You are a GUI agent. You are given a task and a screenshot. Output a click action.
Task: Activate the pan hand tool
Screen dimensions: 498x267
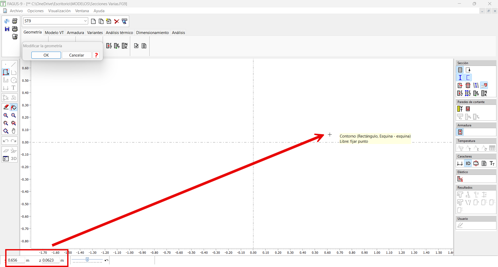pos(14,131)
